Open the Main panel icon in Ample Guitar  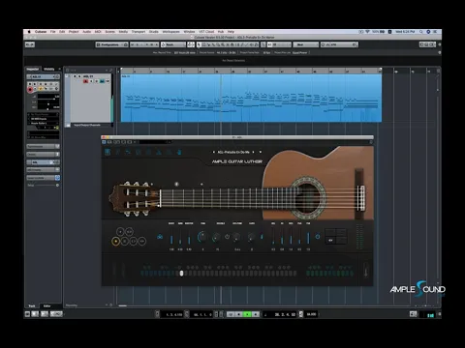(x=108, y=152)
